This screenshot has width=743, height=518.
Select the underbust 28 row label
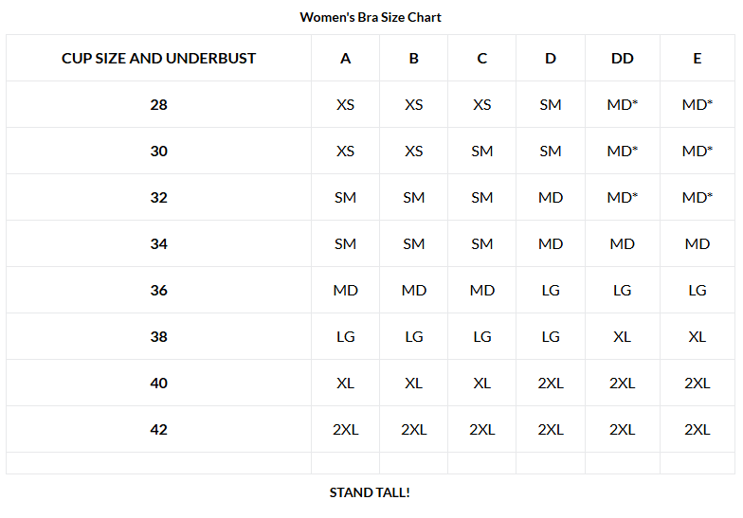159,104
